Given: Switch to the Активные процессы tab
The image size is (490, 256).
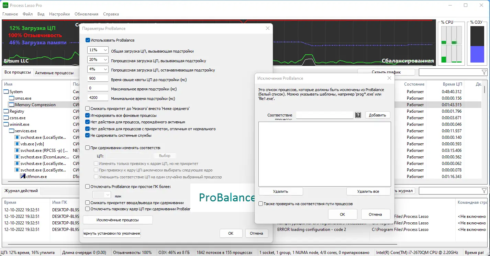Looking at the screenshot, I should click(54, 73).
